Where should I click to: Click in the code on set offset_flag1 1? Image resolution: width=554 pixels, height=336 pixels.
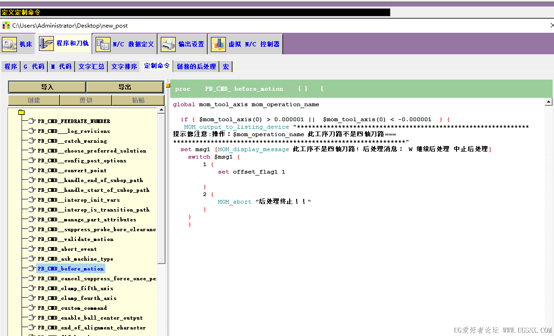point(251,172)
